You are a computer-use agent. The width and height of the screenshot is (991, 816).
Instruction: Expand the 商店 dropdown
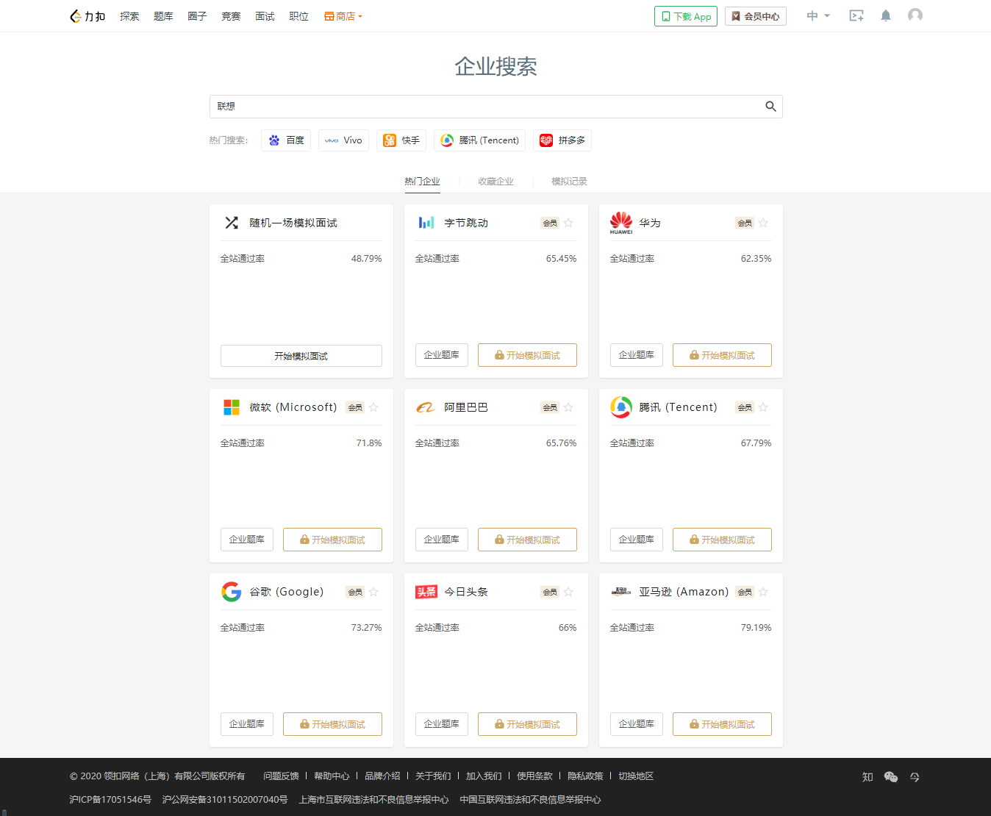343,16
